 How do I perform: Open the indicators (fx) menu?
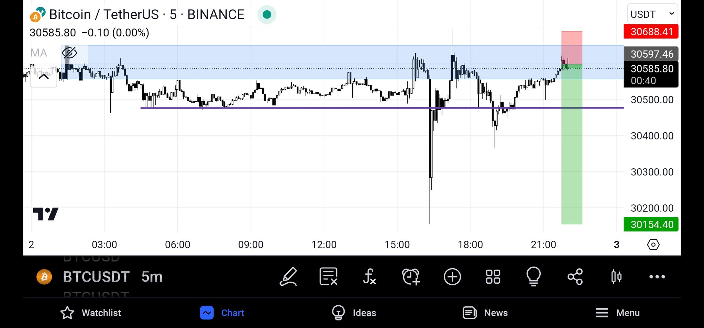[370, 276]
